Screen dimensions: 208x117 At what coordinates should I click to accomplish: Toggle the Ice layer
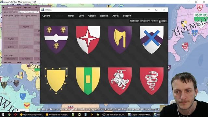click(x=11, y=43)
